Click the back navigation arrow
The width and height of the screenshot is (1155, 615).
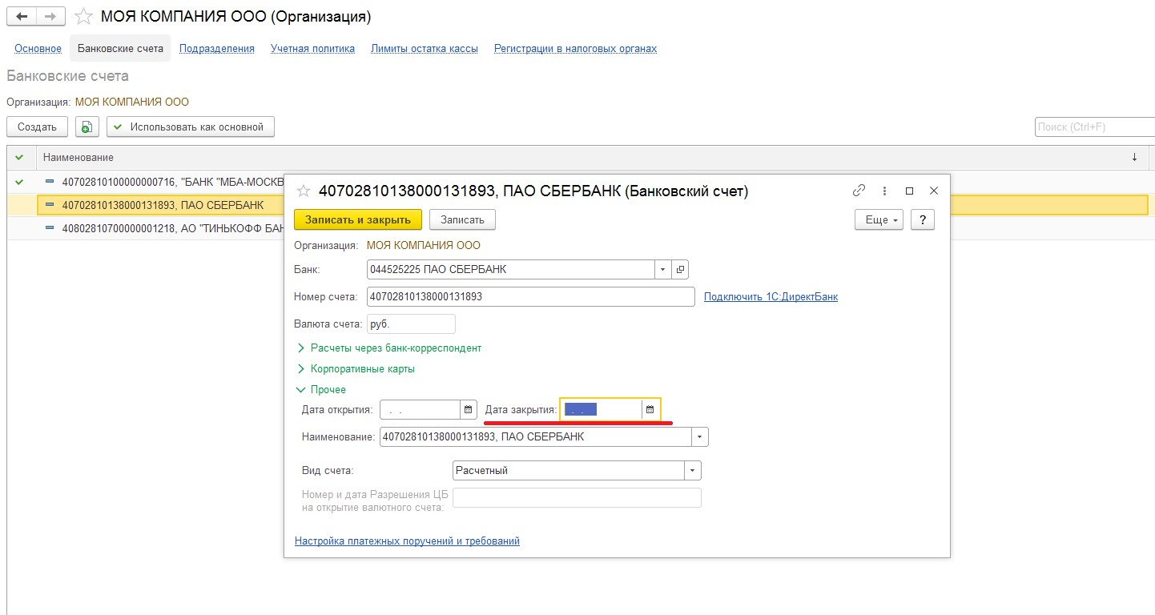[x=22, y=16]
